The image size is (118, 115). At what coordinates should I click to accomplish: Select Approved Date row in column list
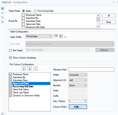tap(31, 83)
